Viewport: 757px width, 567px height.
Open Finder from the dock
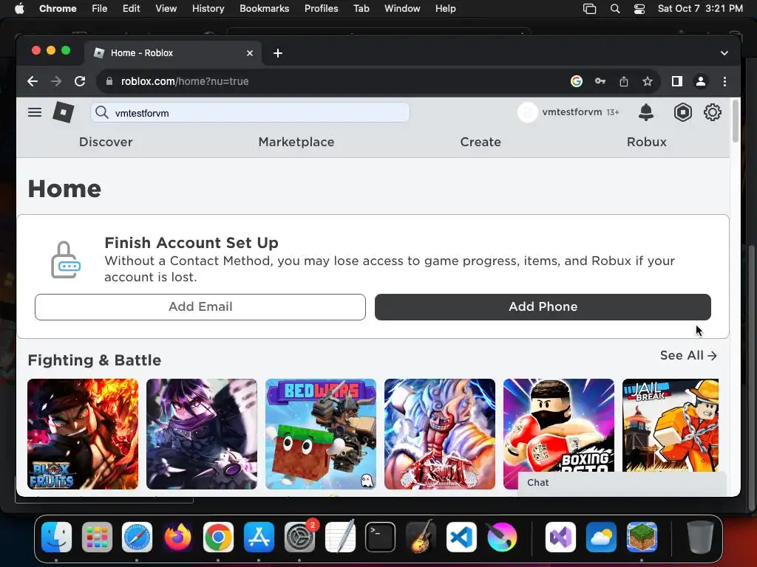tap(56, 537)
